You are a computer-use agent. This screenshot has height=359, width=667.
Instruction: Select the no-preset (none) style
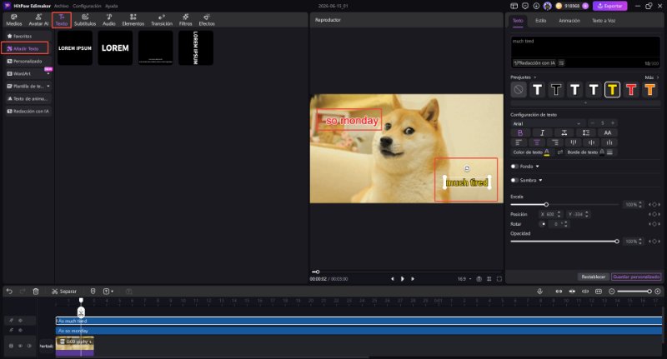point(519,90)
